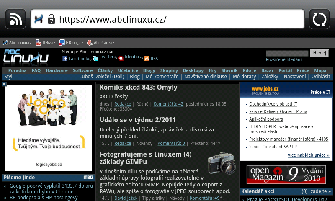Open Komentářů: 49 for the GIMP article
Viewport: 335px width, 201px height.
click(205, 198)
